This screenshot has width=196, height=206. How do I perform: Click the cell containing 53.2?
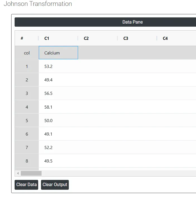point(58,66)
